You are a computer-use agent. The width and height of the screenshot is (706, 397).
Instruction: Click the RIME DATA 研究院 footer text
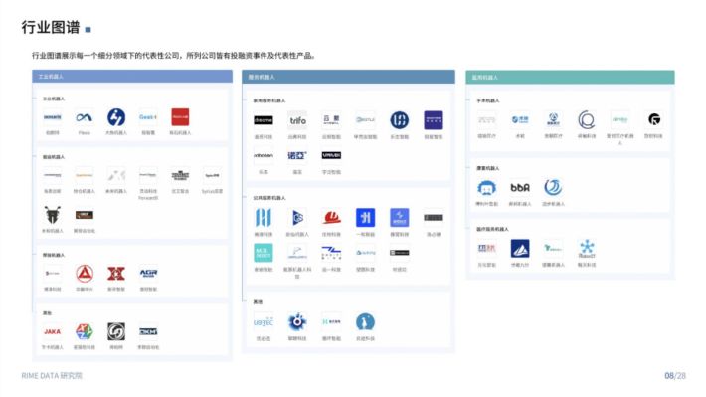(52, 375)
